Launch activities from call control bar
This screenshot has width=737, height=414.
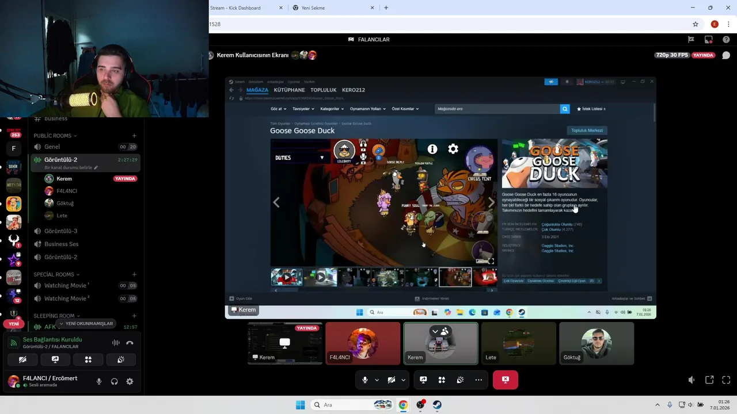tap(442, 380)
